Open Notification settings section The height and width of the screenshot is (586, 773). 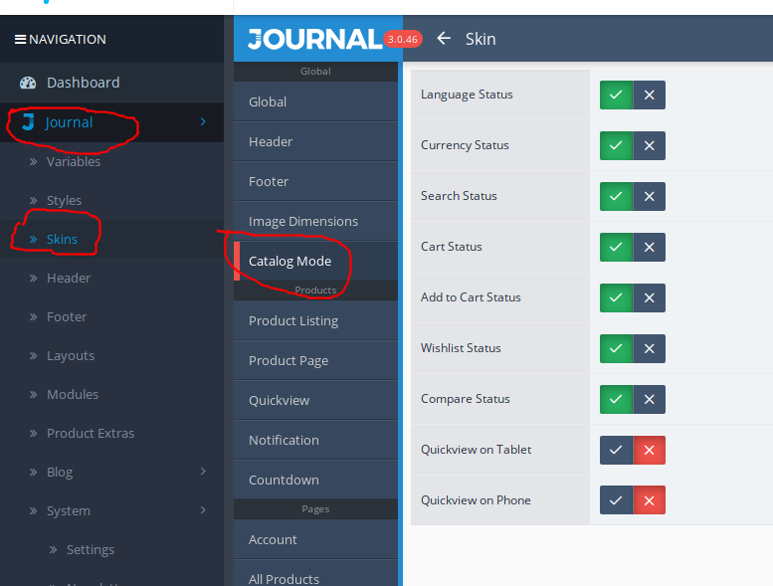click(315, 440)
